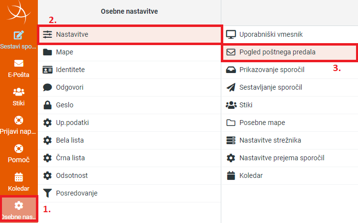Open Mape folder settings

(x=129, y=52)
